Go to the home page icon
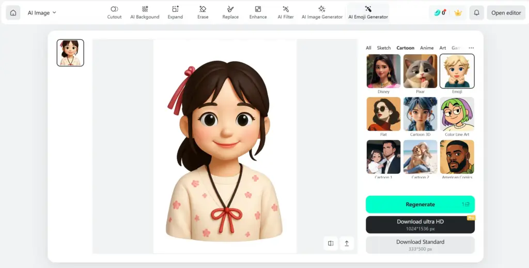Viewport: 529px width, 268px height. (x=13, y=13)
